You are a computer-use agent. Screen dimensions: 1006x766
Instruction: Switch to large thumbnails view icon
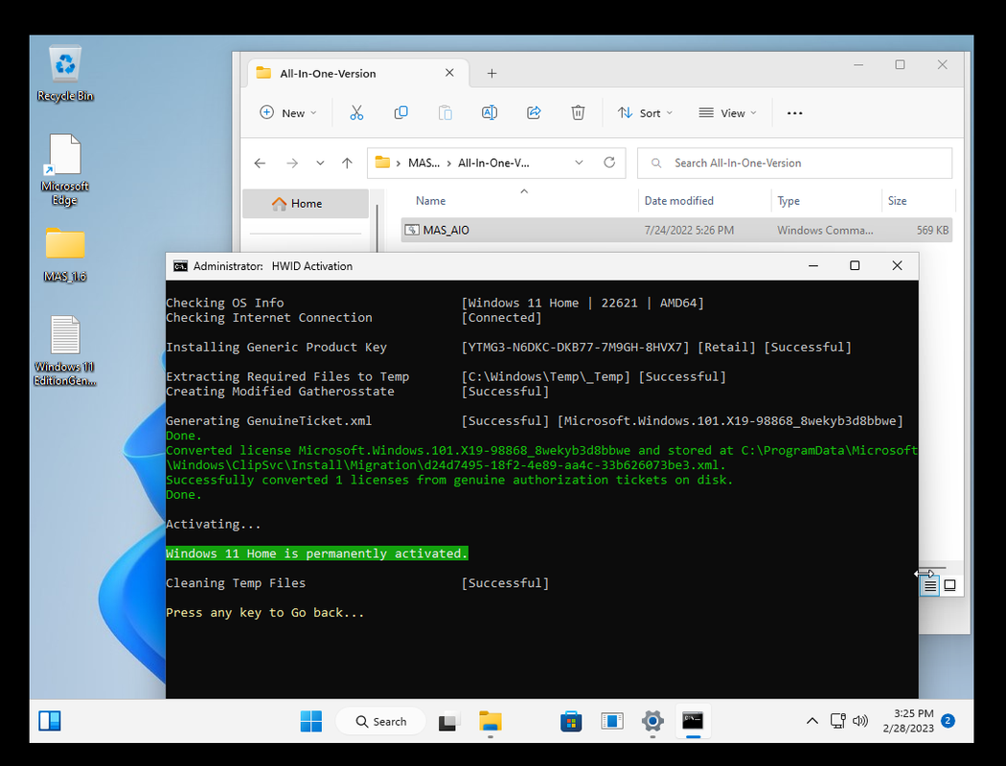(950, 585)
